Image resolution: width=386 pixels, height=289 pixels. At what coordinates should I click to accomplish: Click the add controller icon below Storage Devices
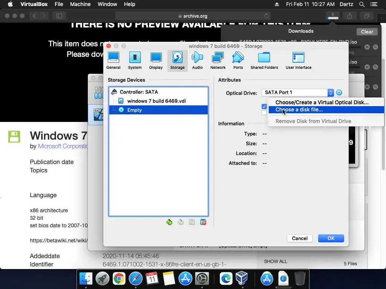169,222
